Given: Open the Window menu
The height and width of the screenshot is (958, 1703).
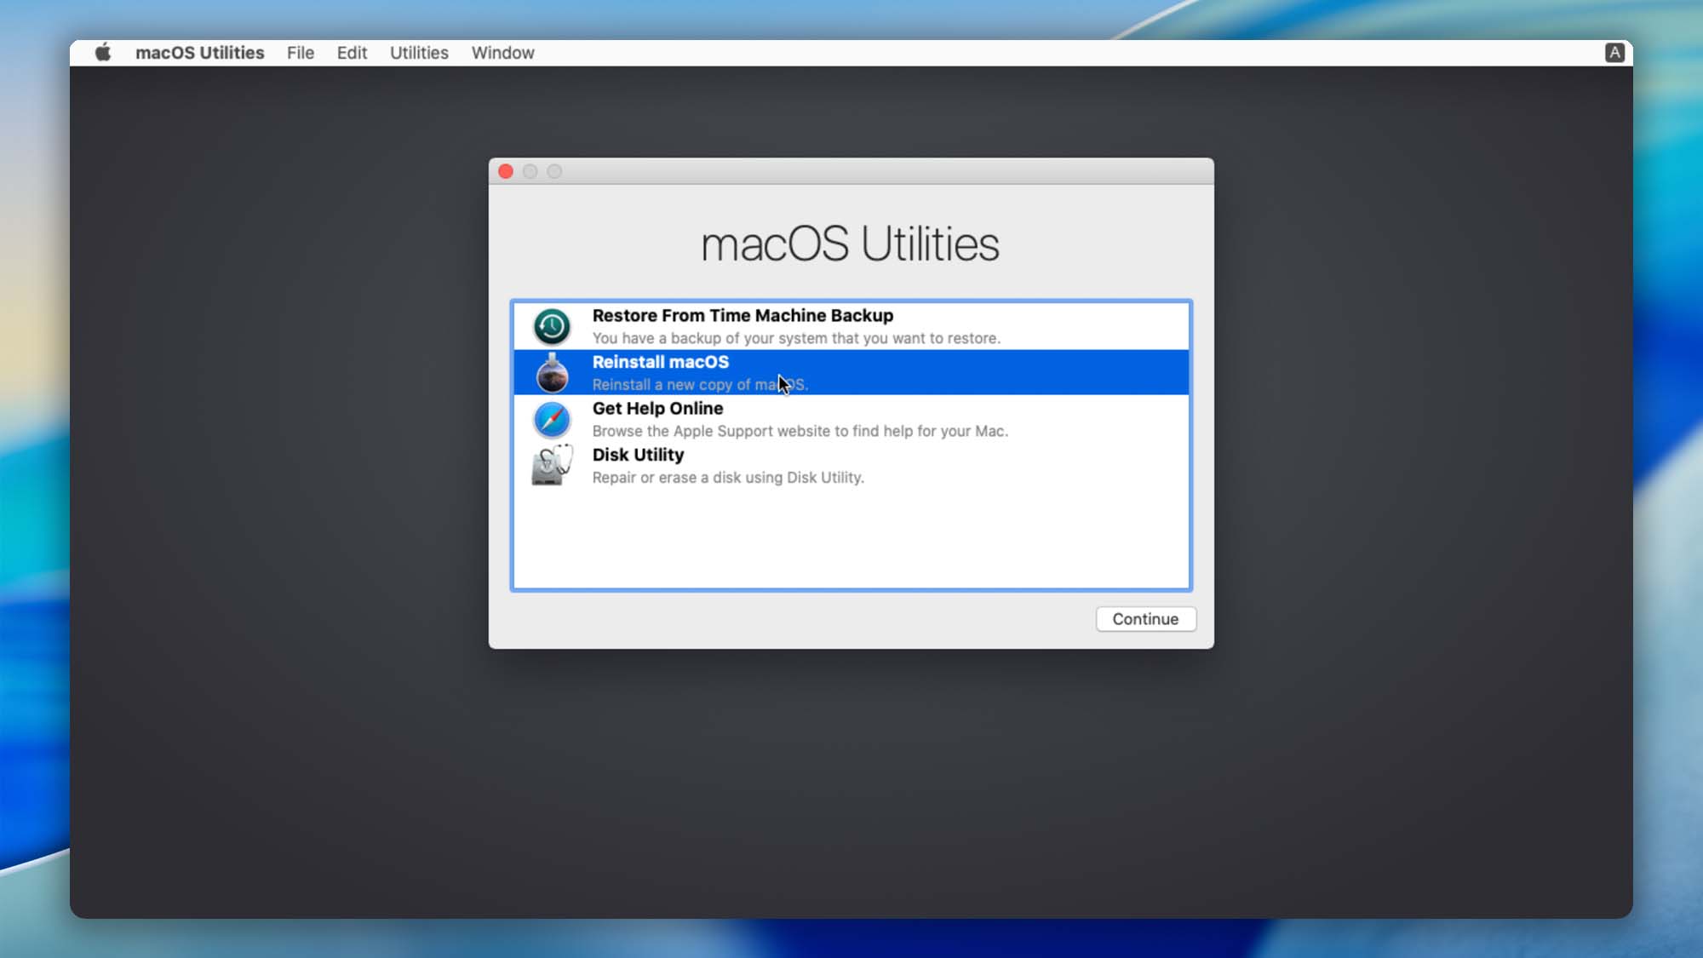Looking at the screenshot, I should pyautogui.click(x=502, y=53).
